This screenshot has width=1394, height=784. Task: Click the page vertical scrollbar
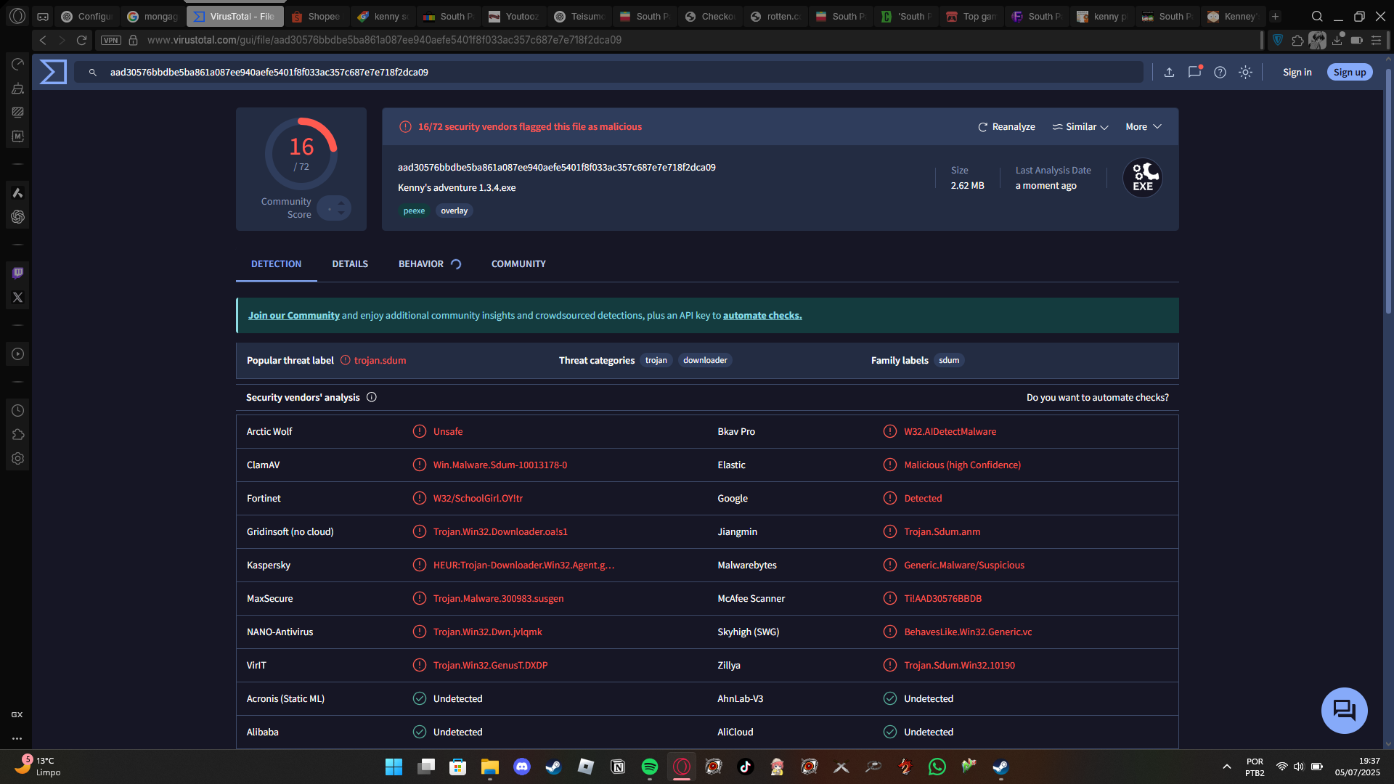tap(1388, 192)
